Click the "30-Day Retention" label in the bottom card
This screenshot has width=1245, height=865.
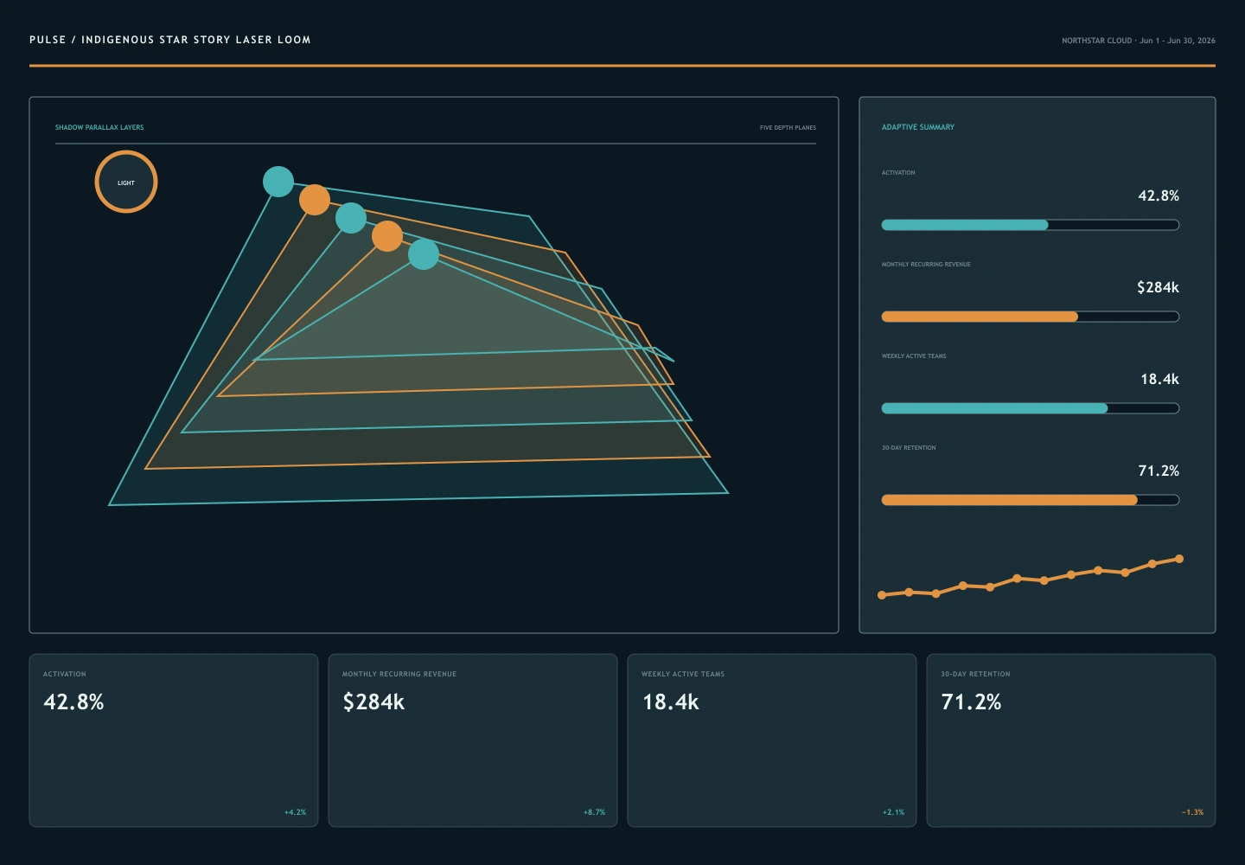975,674
